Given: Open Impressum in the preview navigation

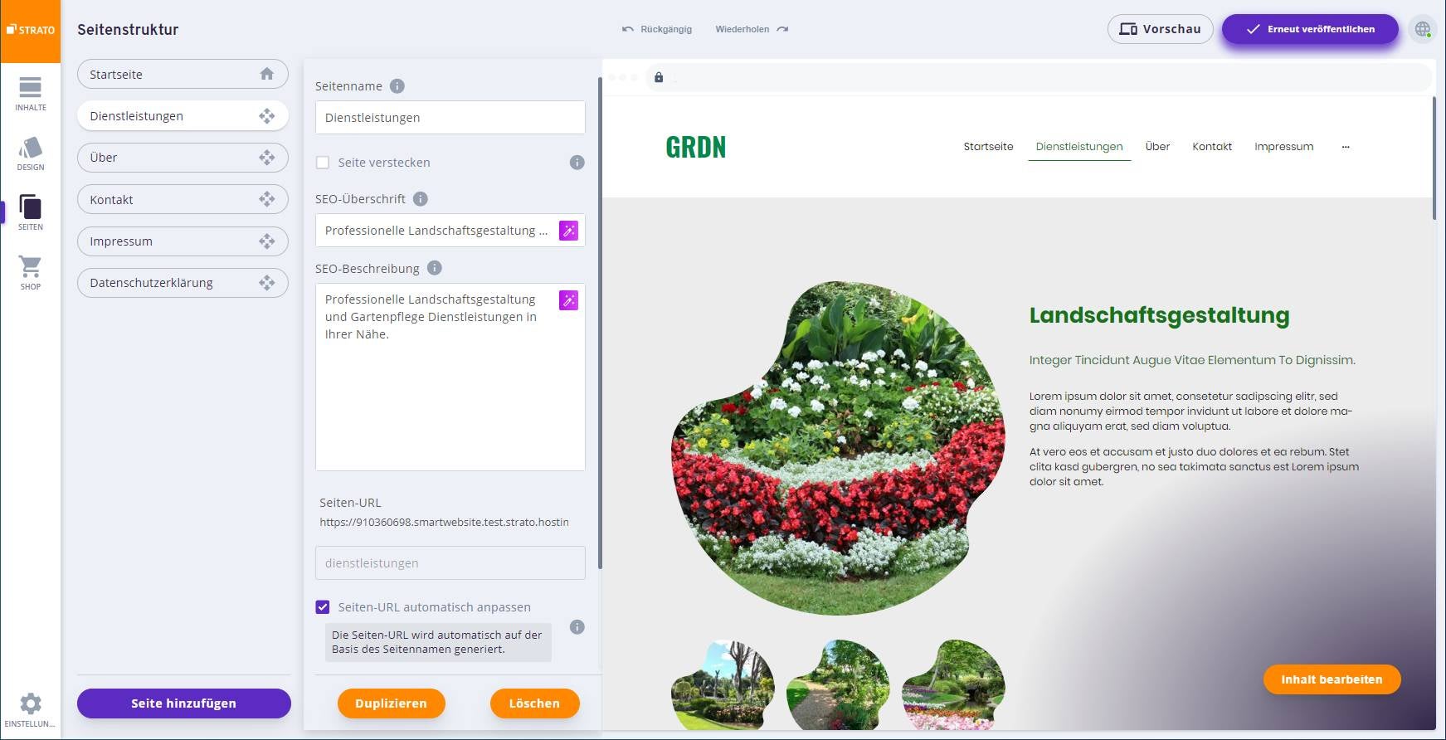Looking at the screenshot, I should [x=1283, y=147].
